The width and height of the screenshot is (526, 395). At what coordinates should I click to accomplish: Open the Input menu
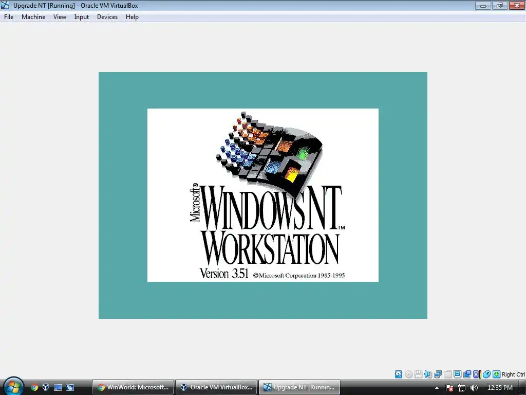[x=82, y=17]
